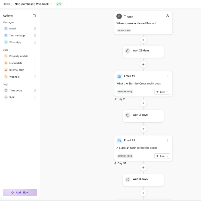201x201 pixels.
Task: Open the Live status dropdown on Email #1
Action: coord(162,92)
